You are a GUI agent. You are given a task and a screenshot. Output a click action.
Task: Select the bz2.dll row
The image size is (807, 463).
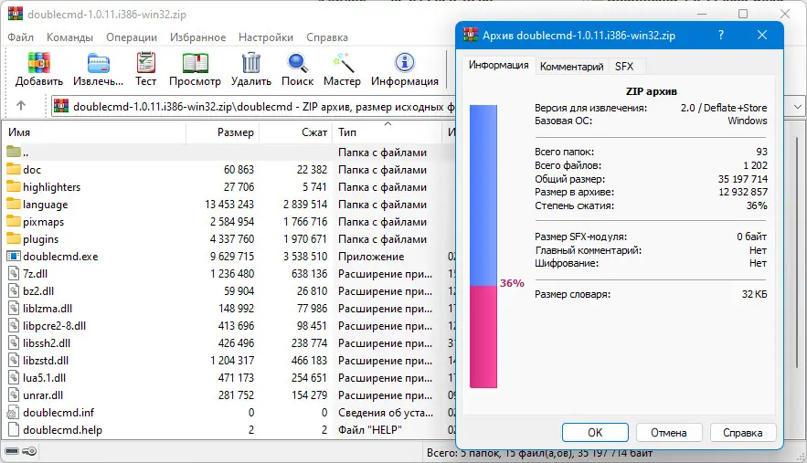[x=229, y=290]
